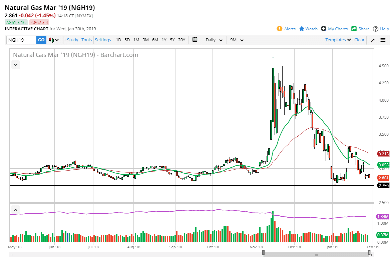
Task: Open the Daily frequency dropdown
Action: (x=214, y=40)
